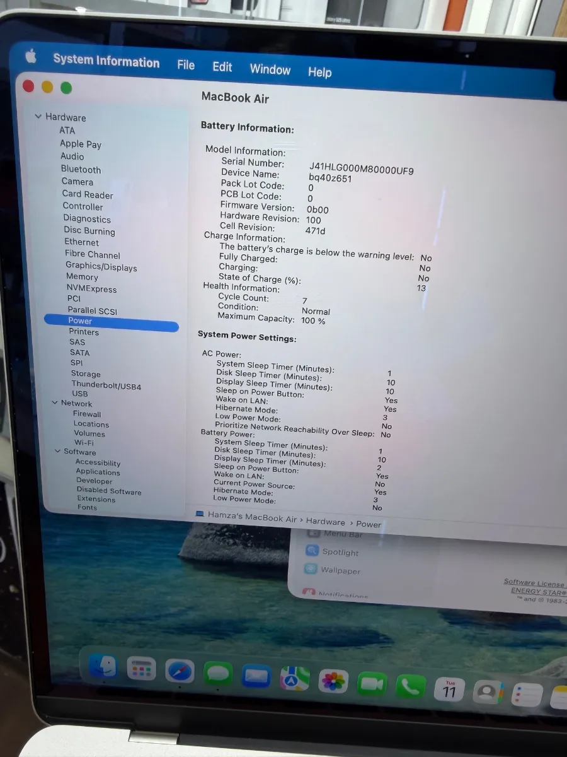
Task: Close the System Information window
Action: [x=28, y=86]
